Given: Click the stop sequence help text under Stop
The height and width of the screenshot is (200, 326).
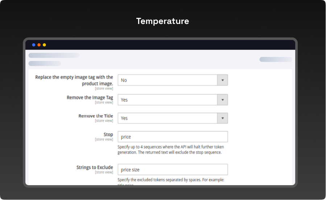Looking at the screenshot, I should [x=170, y=150].
